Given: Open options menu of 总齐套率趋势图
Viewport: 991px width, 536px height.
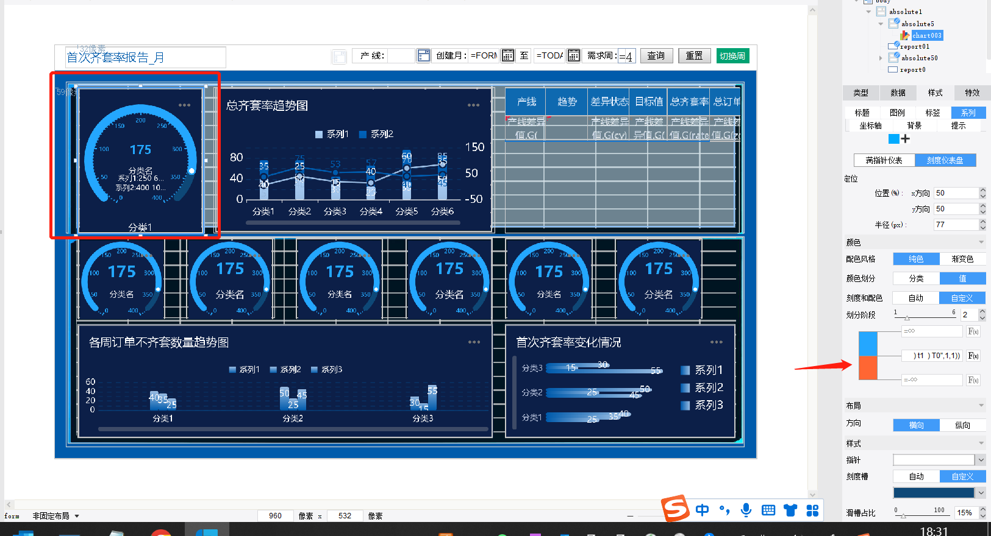Looking at the screenshot, I should pos(473,105).
